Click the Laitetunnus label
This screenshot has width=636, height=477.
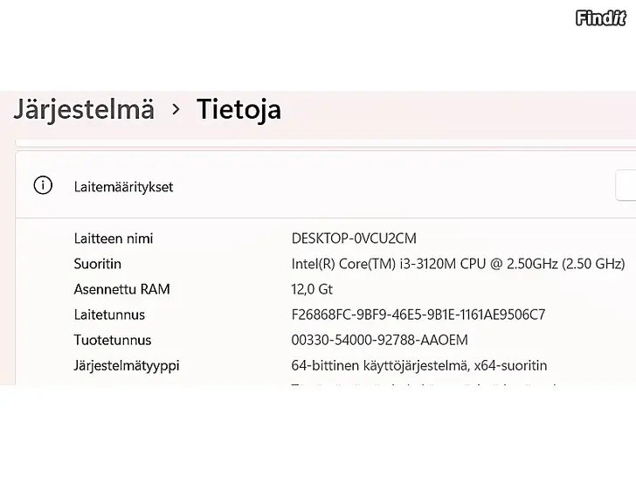109,315
